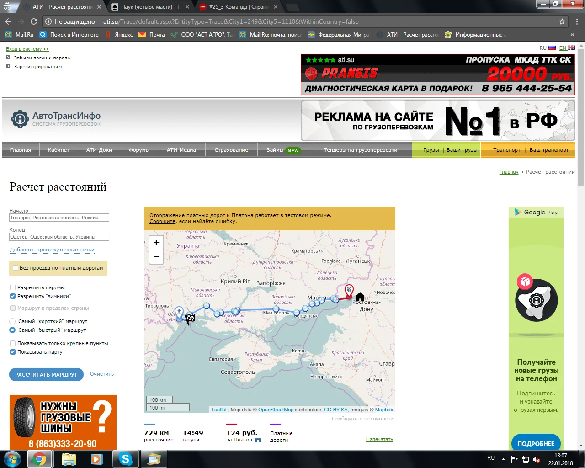Open АТИ-Доки menu item
Screen dimensions: 585x468
click(99, 150)
